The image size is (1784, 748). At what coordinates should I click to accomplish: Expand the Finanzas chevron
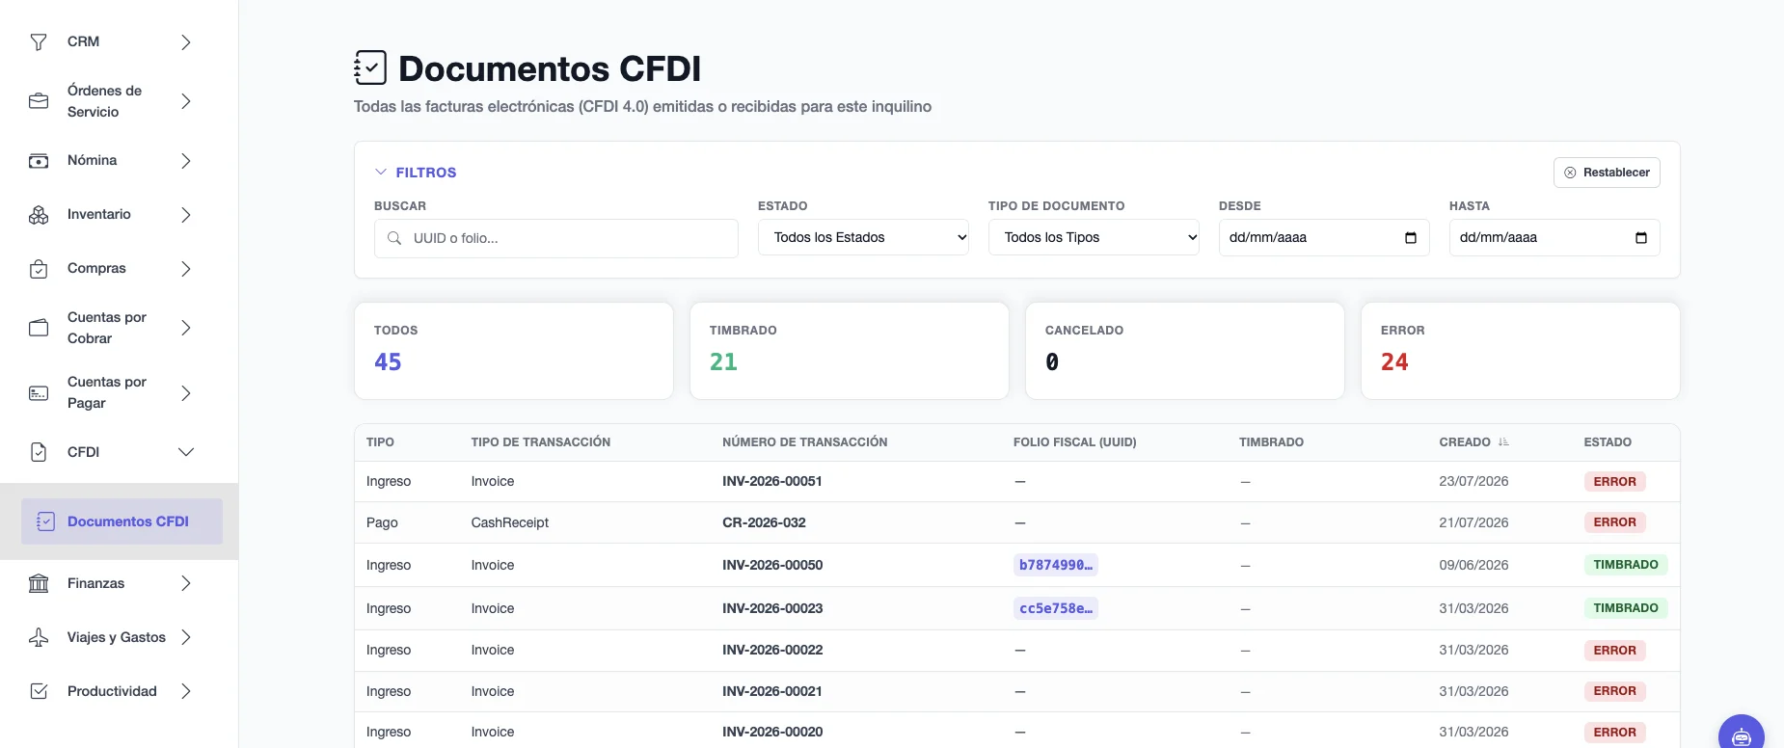point(186,583)
